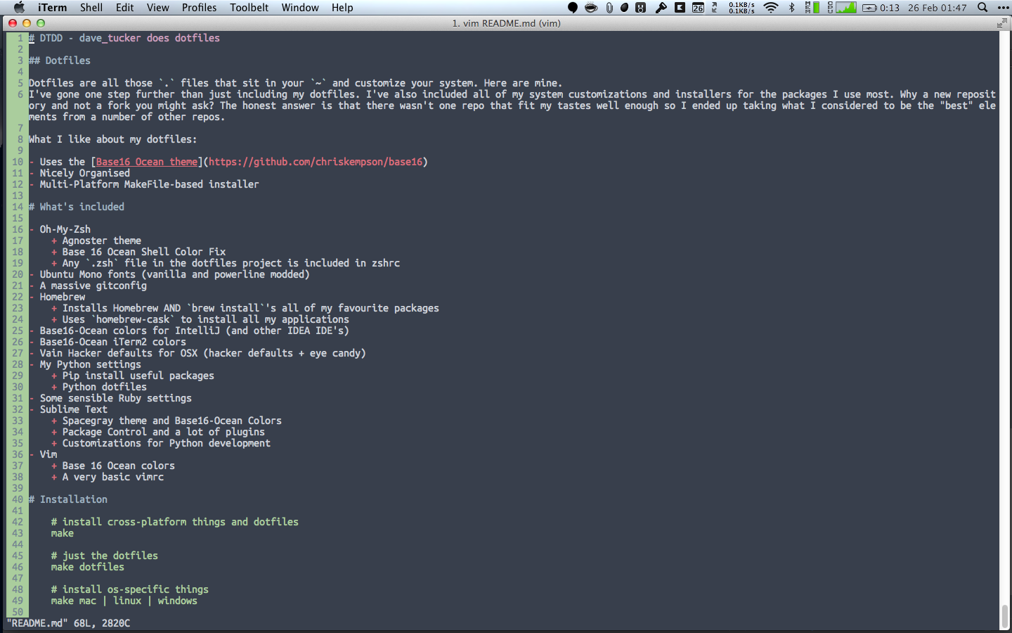Click 'Some sensible Ruby settings' line

click(116, 398)
